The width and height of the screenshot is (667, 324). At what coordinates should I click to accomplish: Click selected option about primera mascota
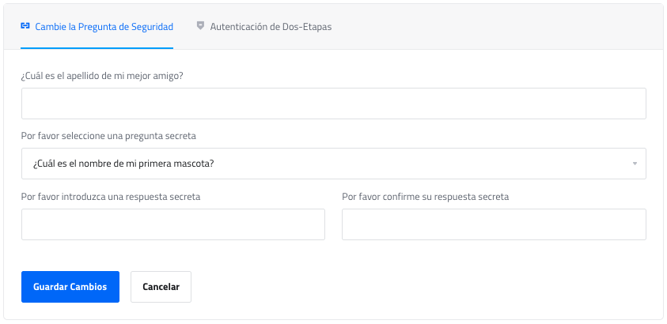tap(123, 164)
